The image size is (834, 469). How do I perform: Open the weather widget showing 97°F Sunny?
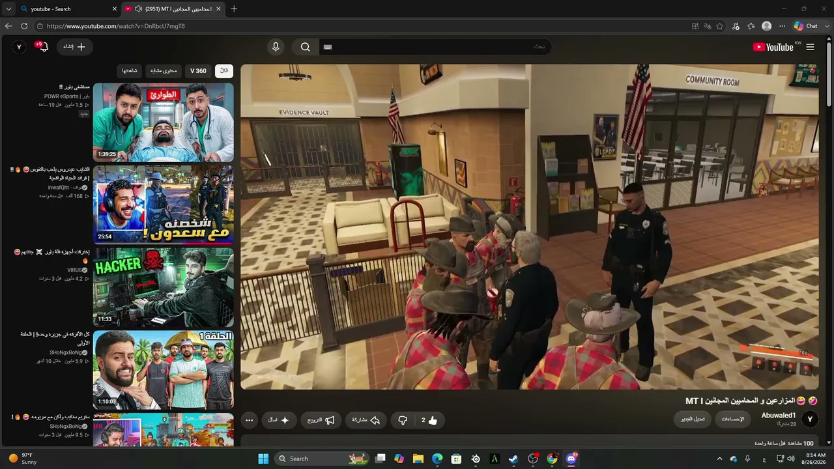pyautogui.click(x=23, y=459)
